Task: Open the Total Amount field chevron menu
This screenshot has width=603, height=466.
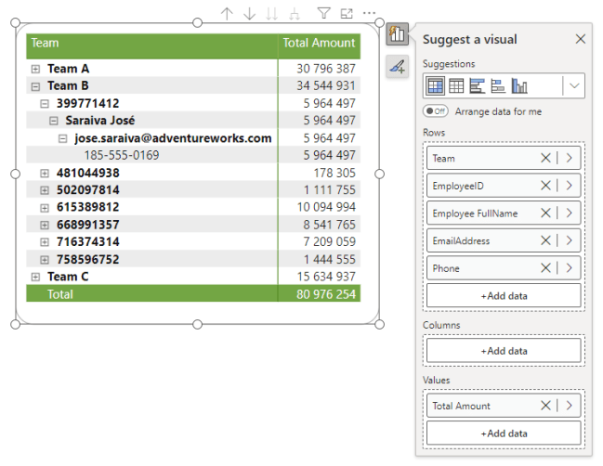Action: click(x=569, y=406)
